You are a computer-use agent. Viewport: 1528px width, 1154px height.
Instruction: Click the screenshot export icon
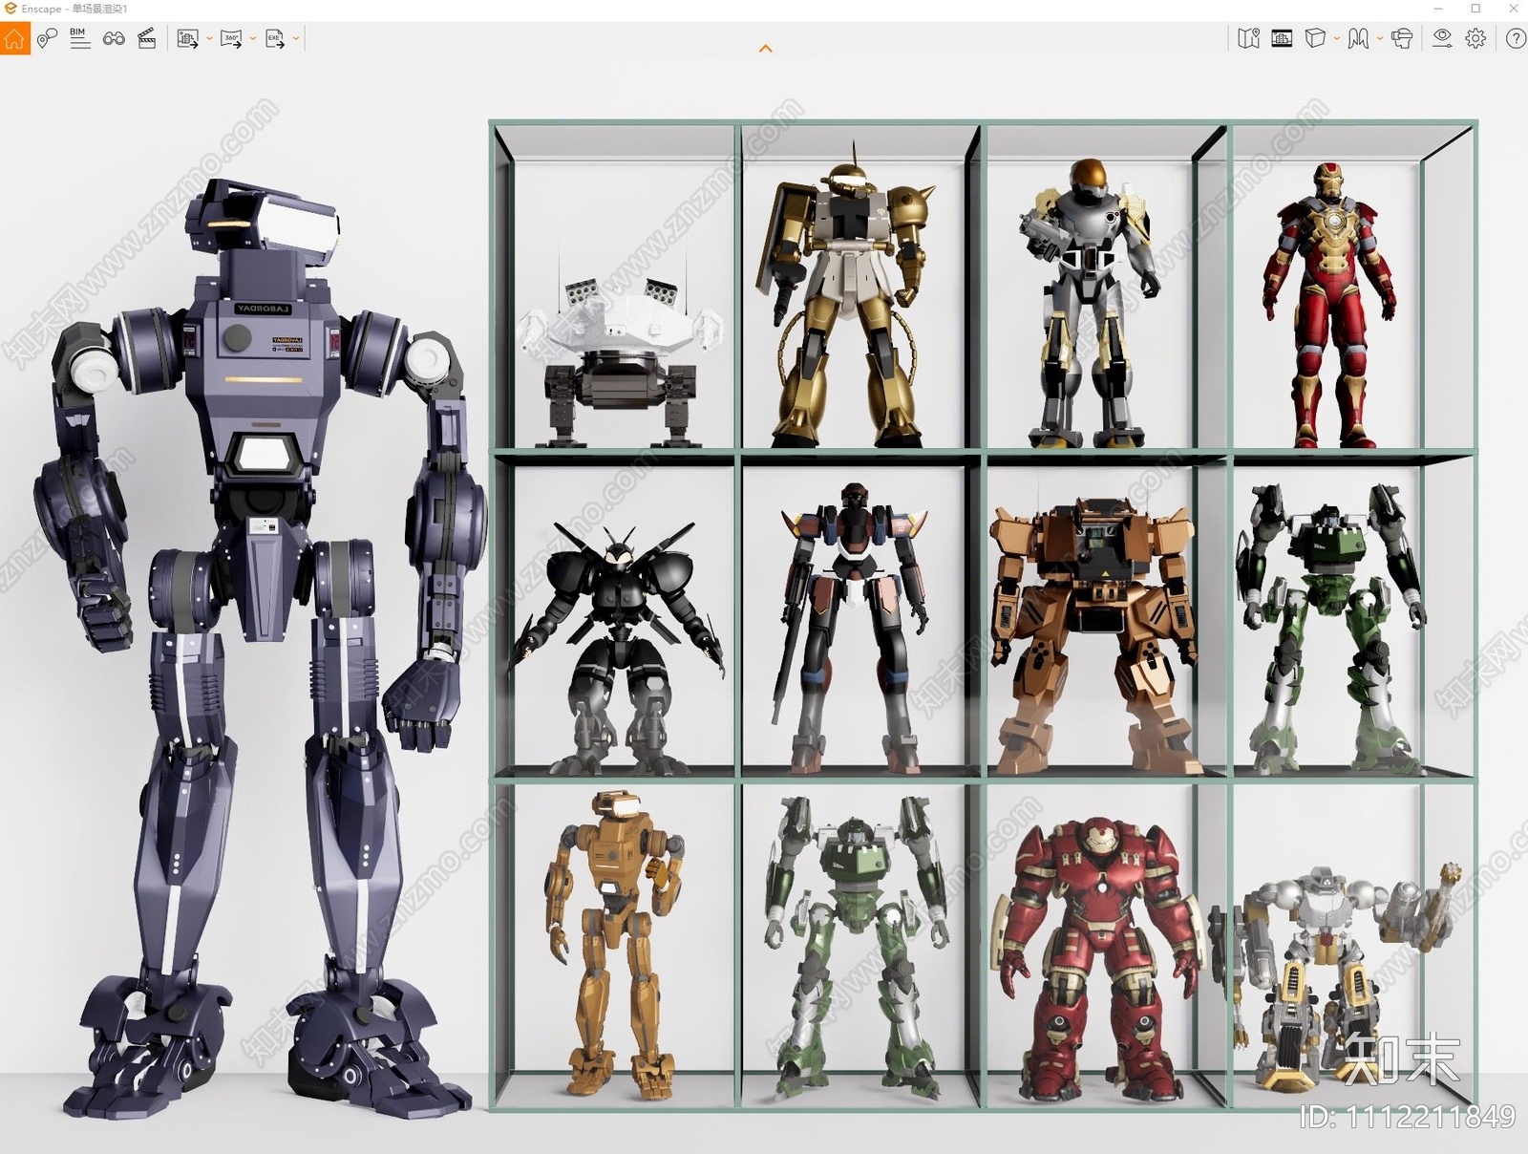187,39
